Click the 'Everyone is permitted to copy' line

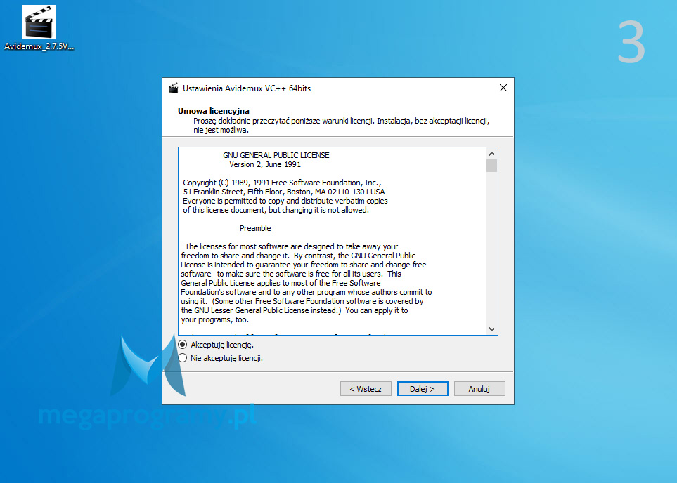point(285,201)
